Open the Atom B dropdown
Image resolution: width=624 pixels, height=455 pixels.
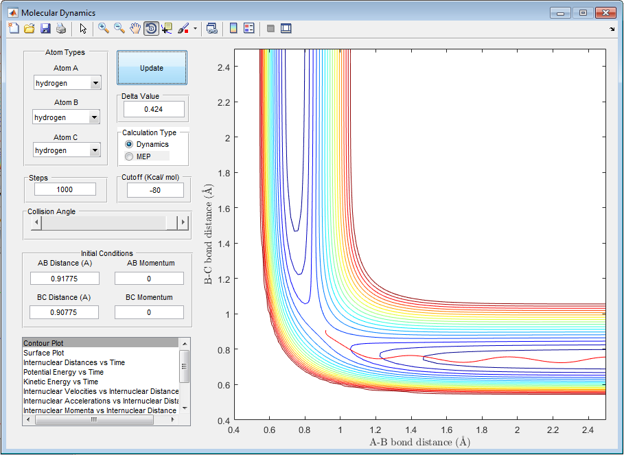click(94, 117)
